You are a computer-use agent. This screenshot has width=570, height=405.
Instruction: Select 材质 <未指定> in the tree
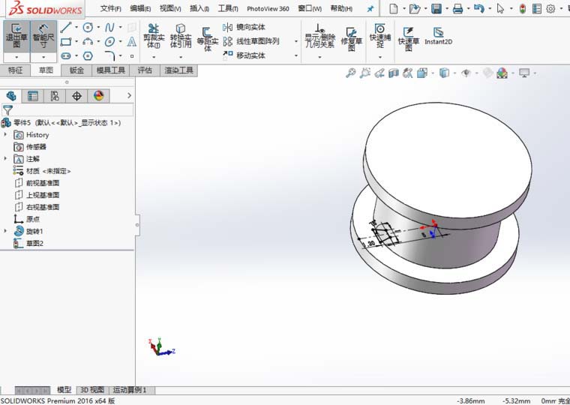coord(48,171)
